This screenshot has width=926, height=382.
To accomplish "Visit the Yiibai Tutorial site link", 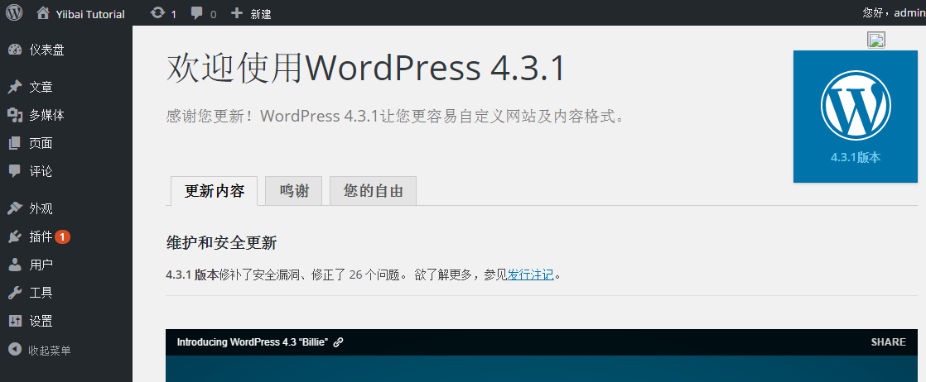I will pos(89,14).
